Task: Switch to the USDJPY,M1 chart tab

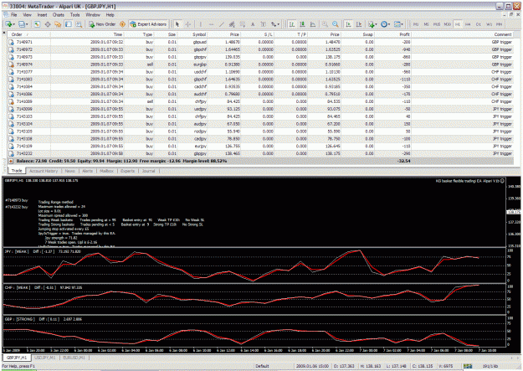Action: (x=44, y=358)
